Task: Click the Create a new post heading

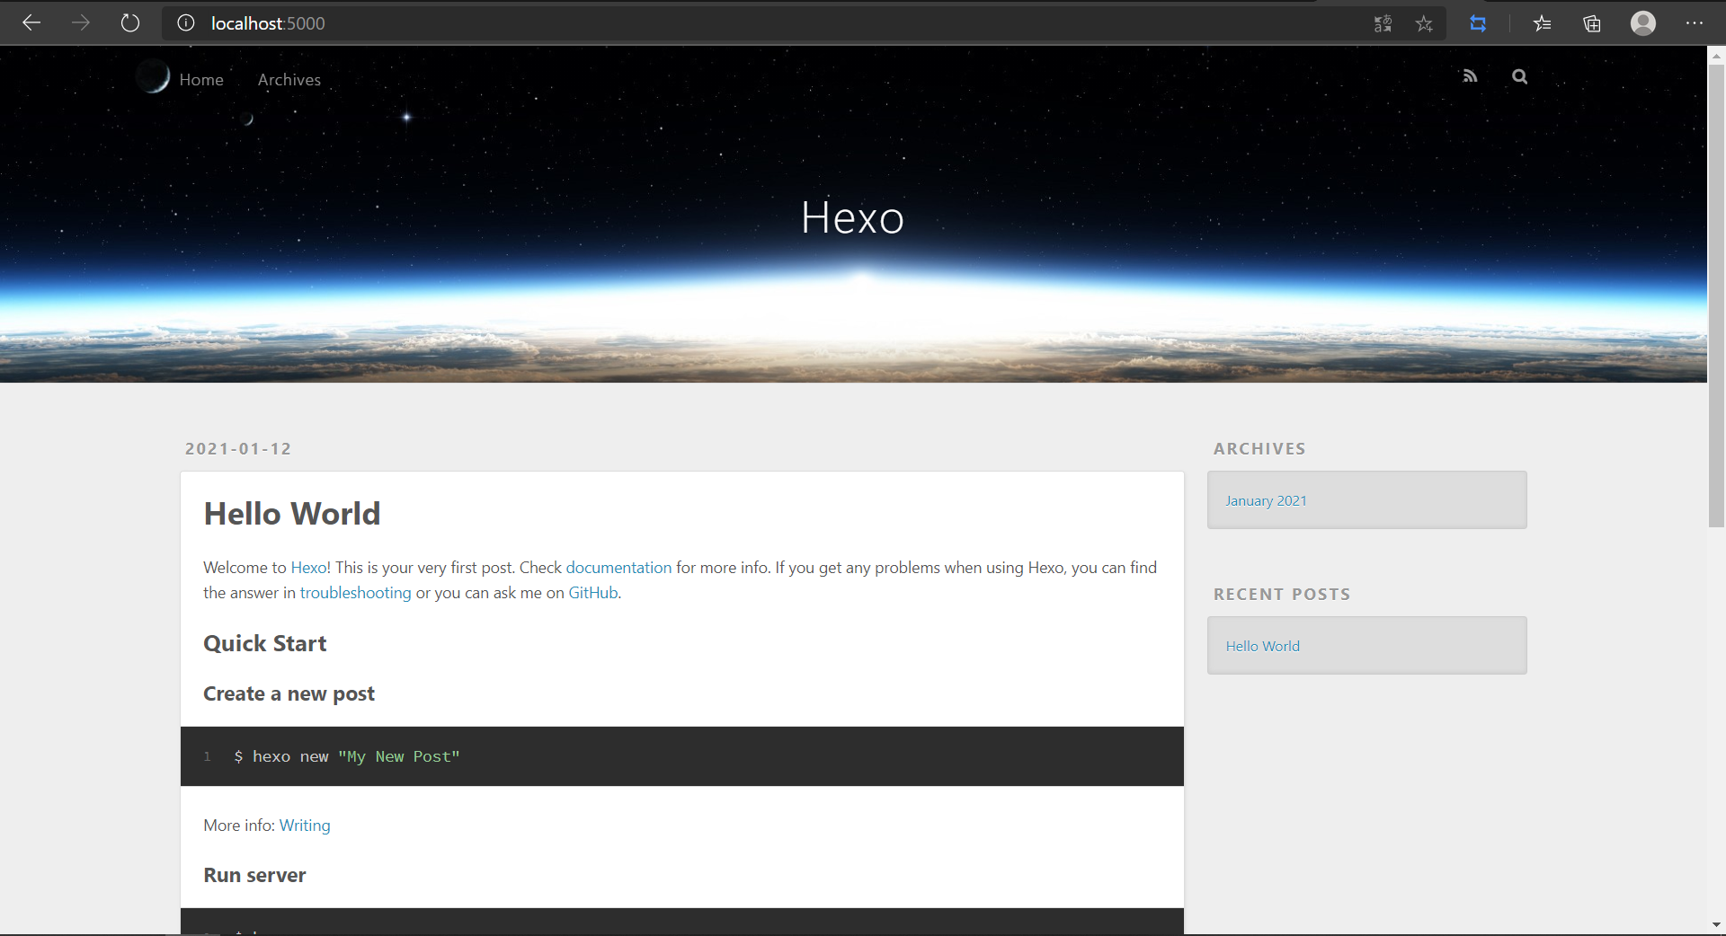Action: [x=289, y=693]
